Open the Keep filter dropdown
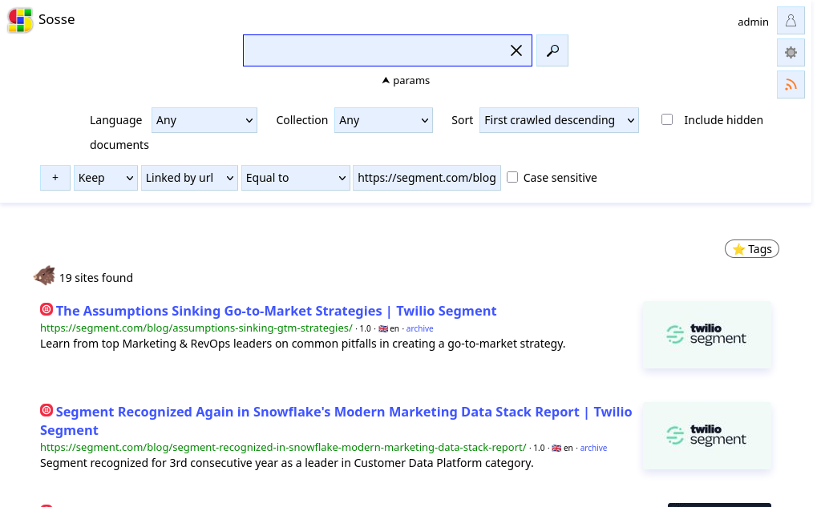The width and height of the screenshot is (821, 507). pyautogui.click(x=106, y=178)
